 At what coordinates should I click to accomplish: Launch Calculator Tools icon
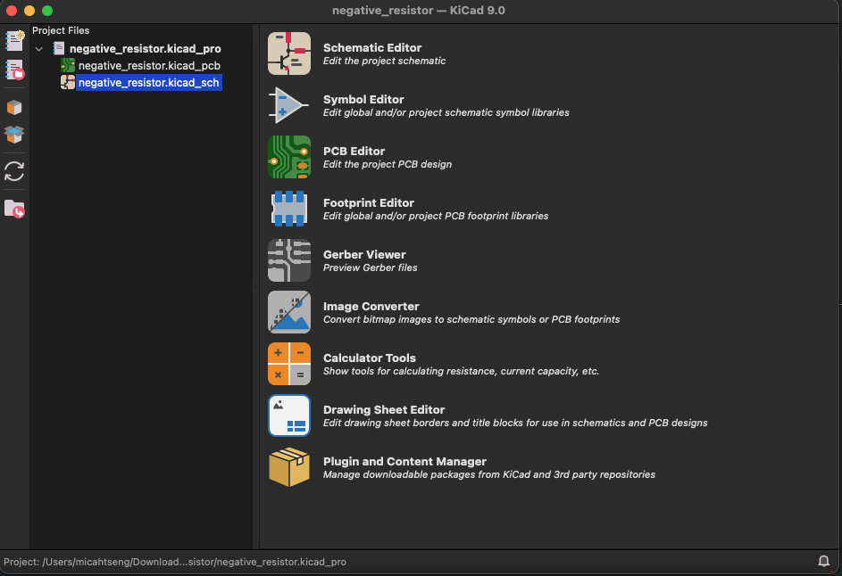click(x=289, y=364)
